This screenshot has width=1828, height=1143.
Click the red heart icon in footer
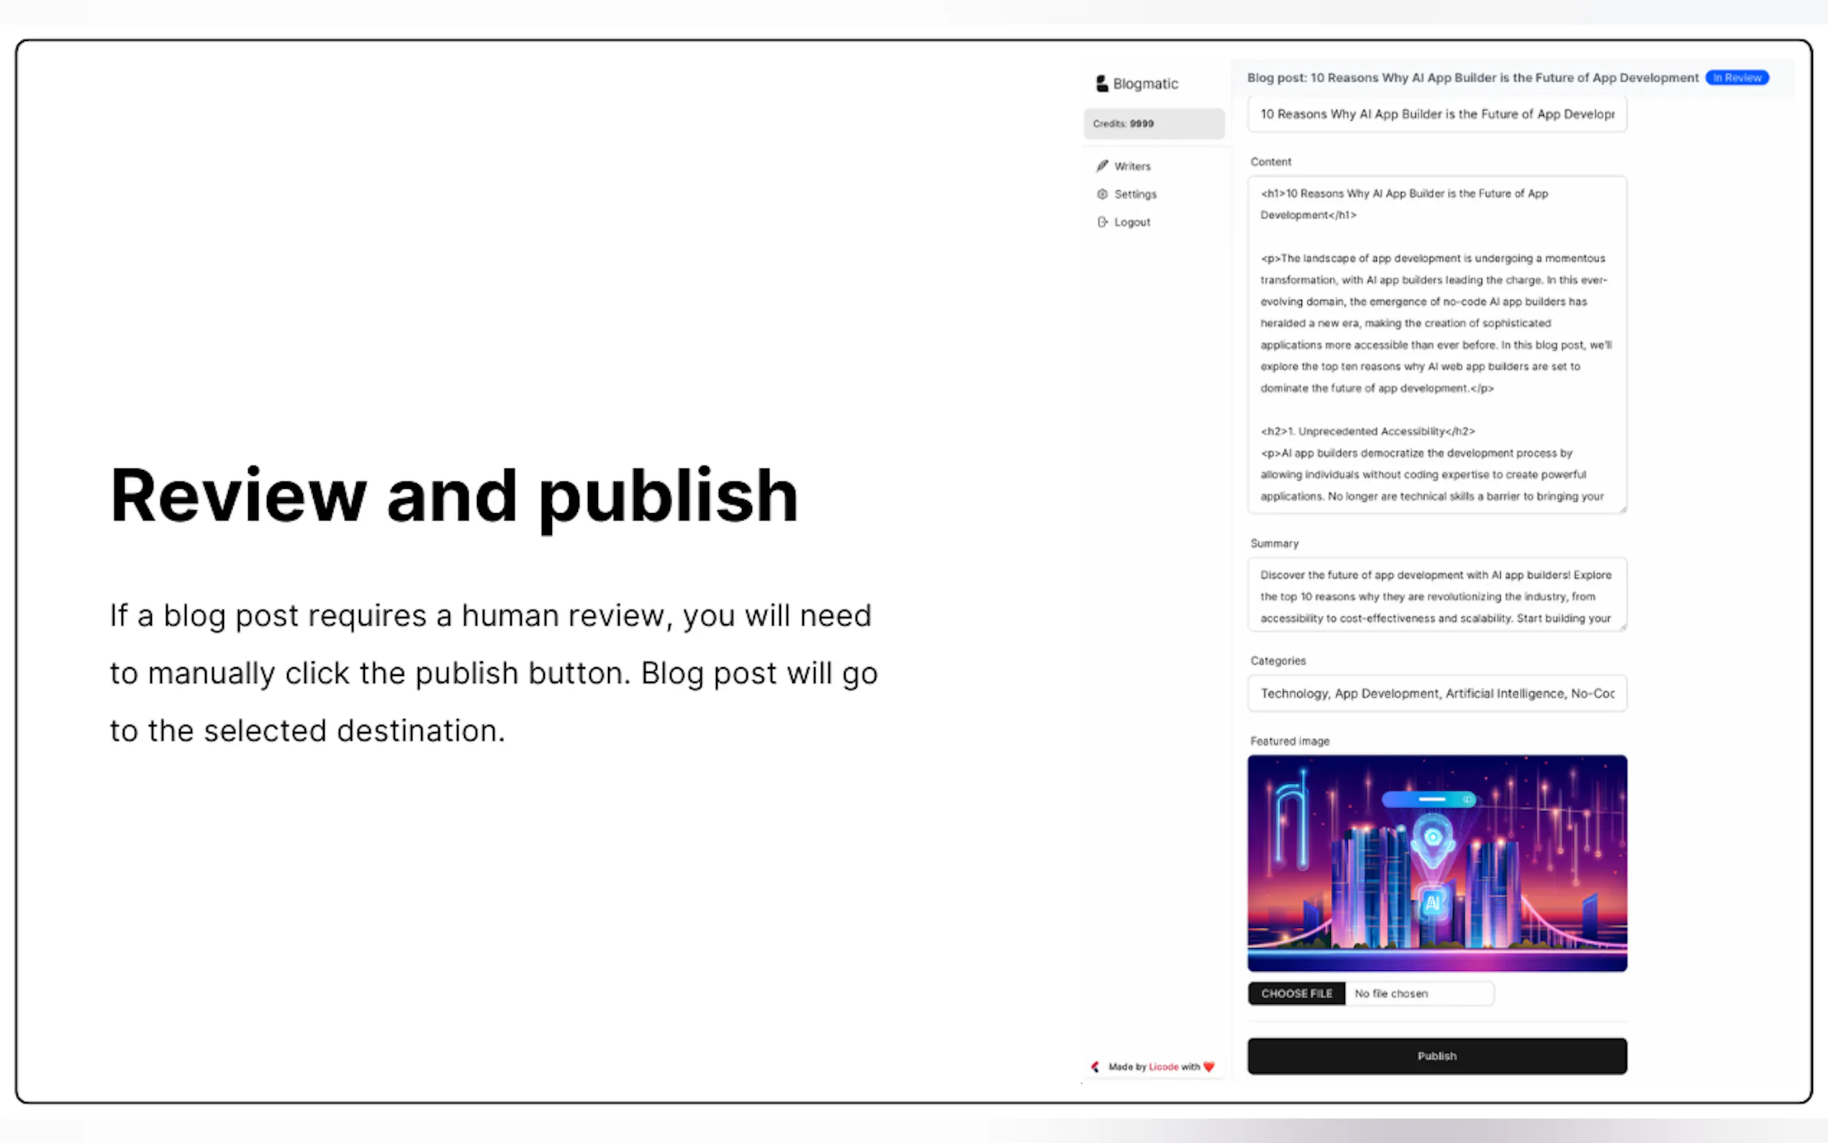[1209, 1067]
